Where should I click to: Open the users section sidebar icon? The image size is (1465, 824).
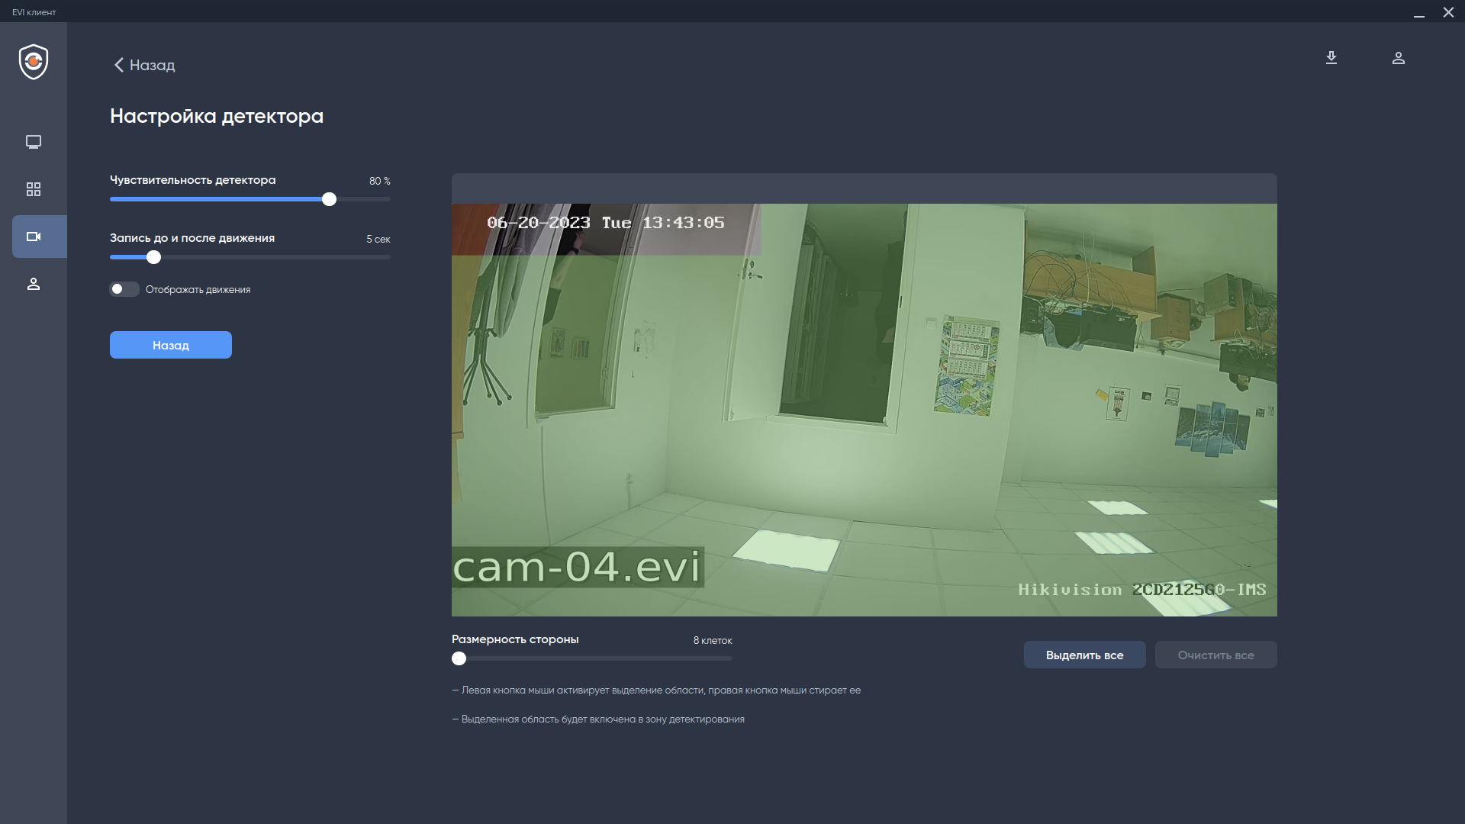pos(34,284)
